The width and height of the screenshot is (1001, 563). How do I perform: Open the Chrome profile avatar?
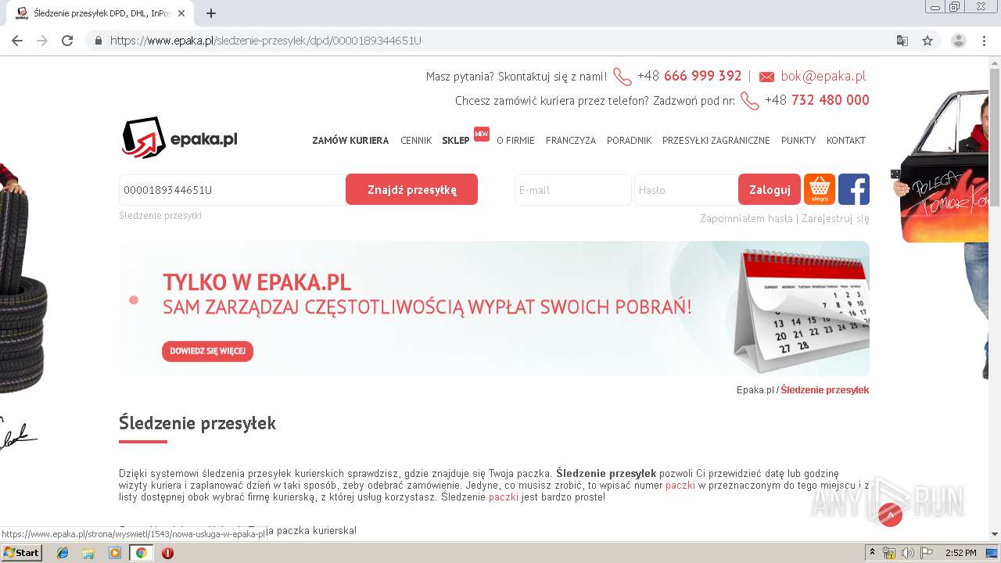[x=958, y=41]
